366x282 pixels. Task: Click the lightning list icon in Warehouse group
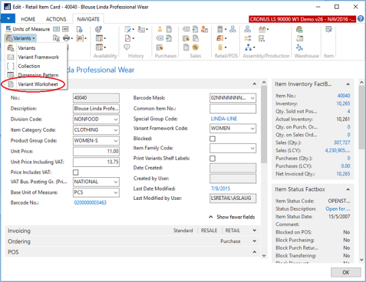point(300,38)
